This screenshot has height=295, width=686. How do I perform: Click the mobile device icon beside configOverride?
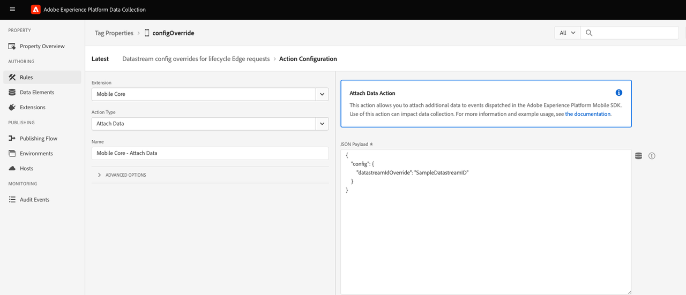(147, 33)
